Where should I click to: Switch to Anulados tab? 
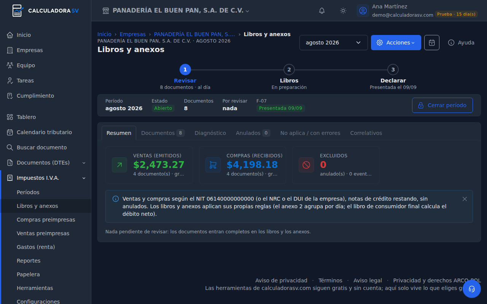(x=253, y=133)
